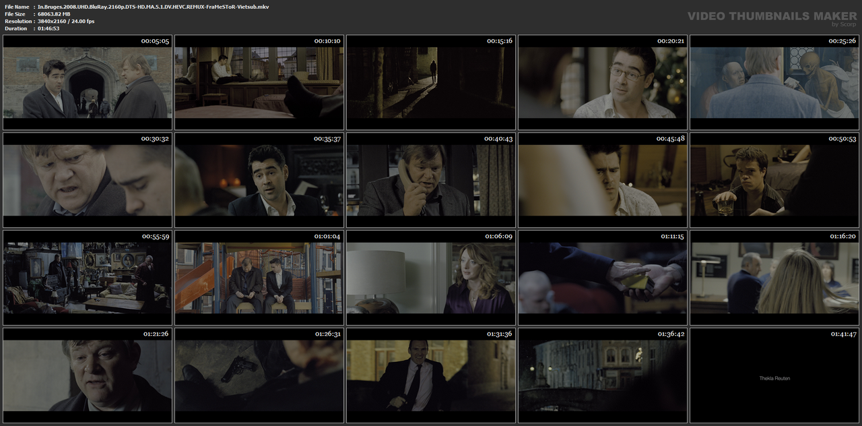Click the duration value 01:46:53

[x=48, y=28]
